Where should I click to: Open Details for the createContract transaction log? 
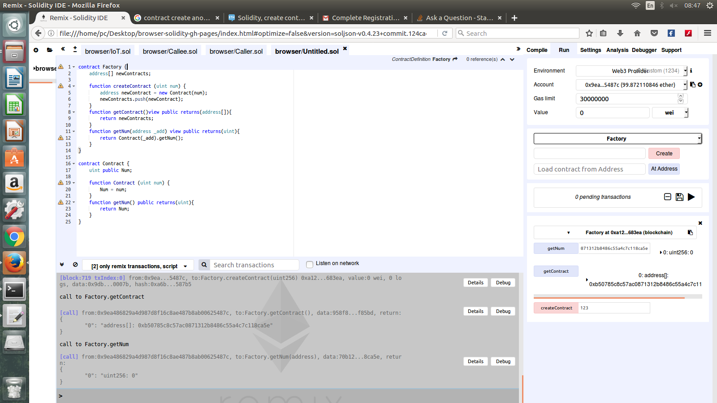coord(475,283)
